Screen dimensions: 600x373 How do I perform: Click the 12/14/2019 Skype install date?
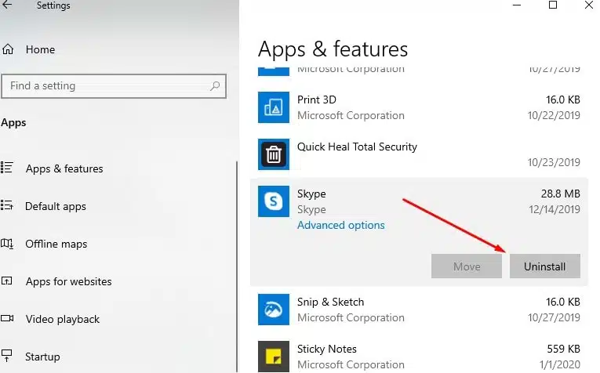555,209
